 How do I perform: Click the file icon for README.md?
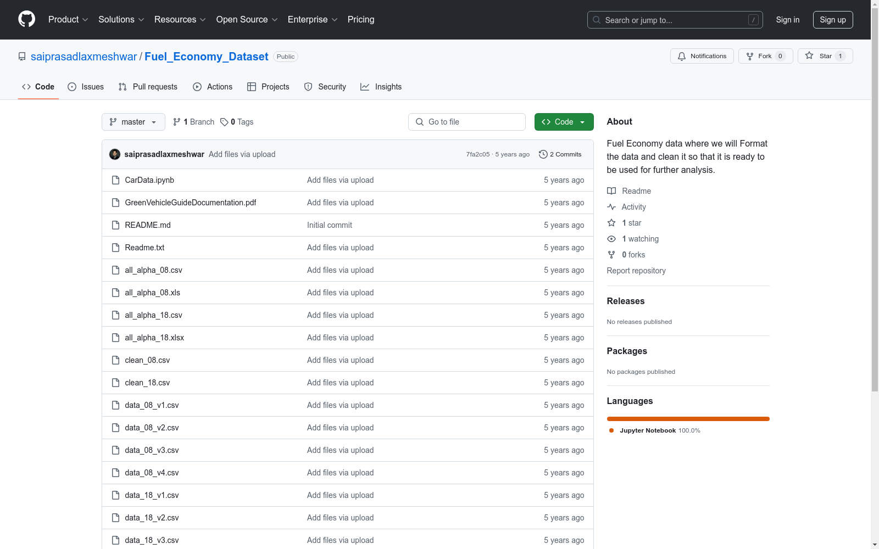coord(115,225)
